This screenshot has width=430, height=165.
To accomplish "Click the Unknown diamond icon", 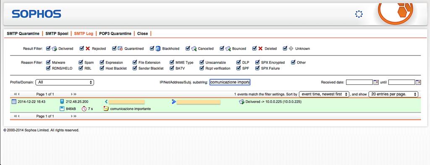I will click(291, 48).
